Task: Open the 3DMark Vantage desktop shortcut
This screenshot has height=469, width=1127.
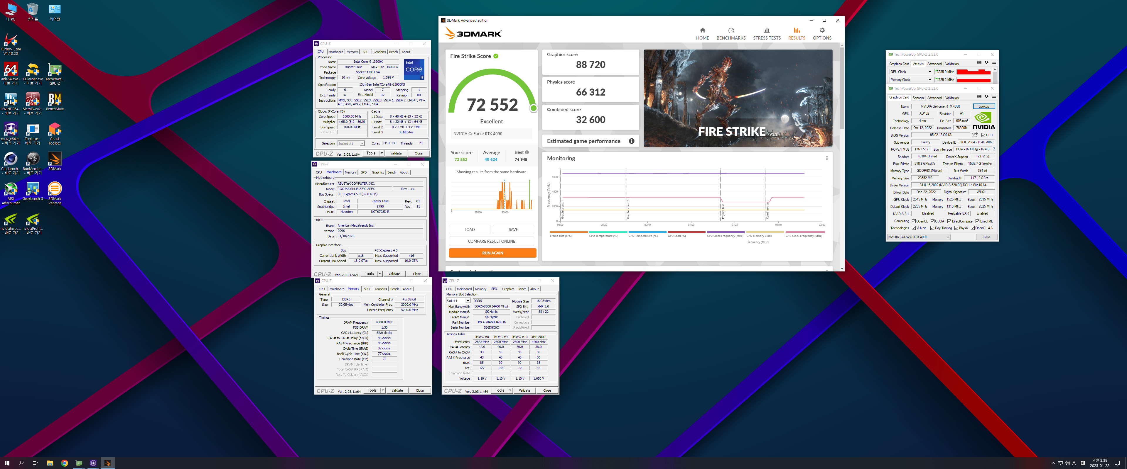Action: click(55, 194)
